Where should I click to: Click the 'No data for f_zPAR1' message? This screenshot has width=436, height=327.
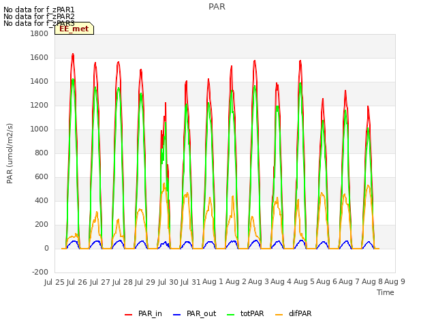39,10
